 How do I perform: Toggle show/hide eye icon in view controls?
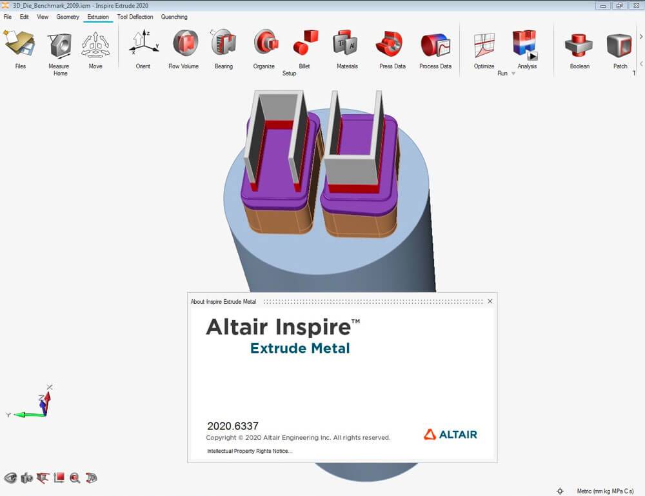point(10,478)
